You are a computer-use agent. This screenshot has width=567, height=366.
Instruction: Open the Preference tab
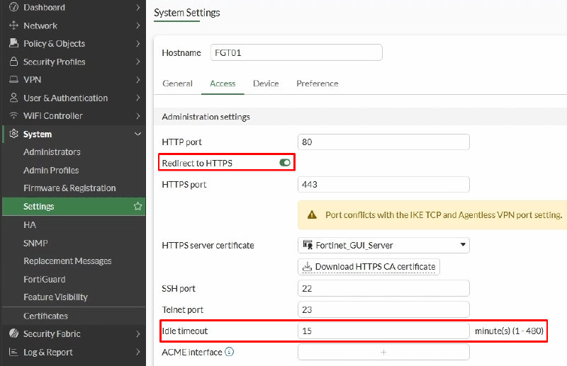pos(317,84)
